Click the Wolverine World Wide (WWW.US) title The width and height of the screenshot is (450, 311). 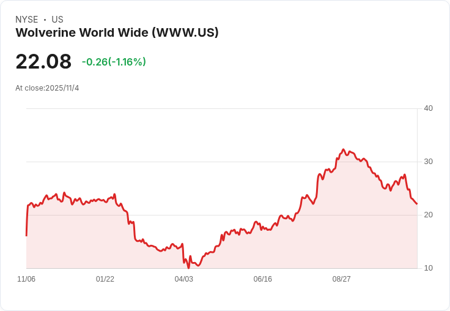(x=117, y=32)
